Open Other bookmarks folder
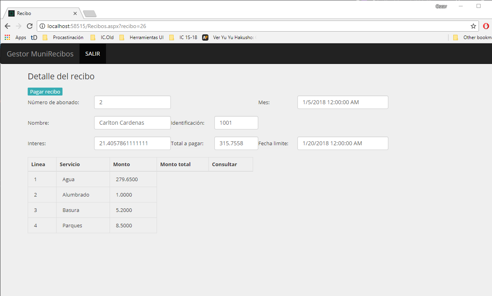 coord(472,37)
